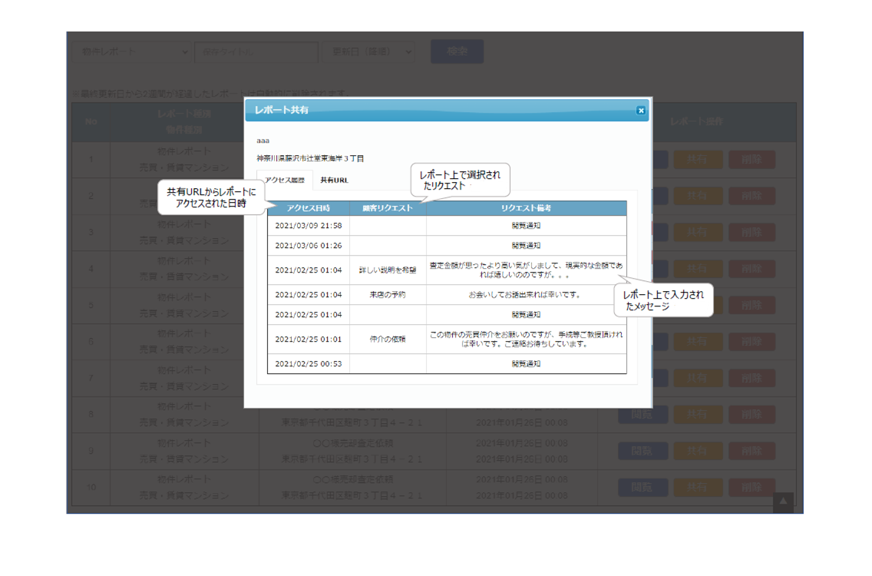Click the 仲介の依頼 request cell
Viewport: 872px width, 576px height.
pos(388,339)
